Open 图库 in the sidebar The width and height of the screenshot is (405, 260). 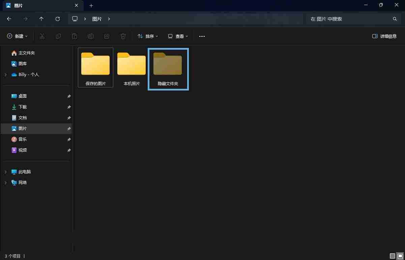point(19,63)
